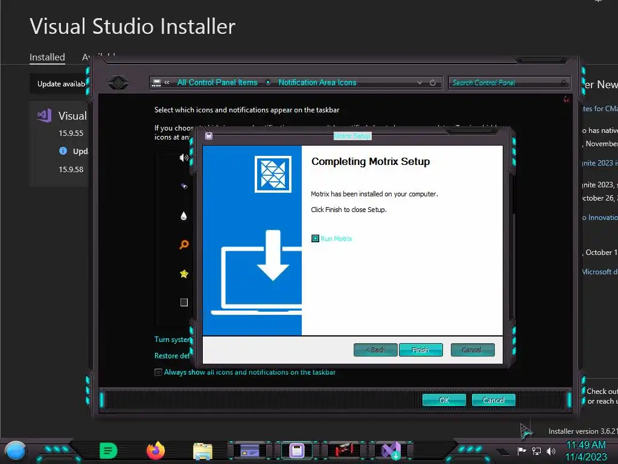Click the Installer version 3.6.21 text
Screen dimensions: 618x464
click(x=583, y=431)
